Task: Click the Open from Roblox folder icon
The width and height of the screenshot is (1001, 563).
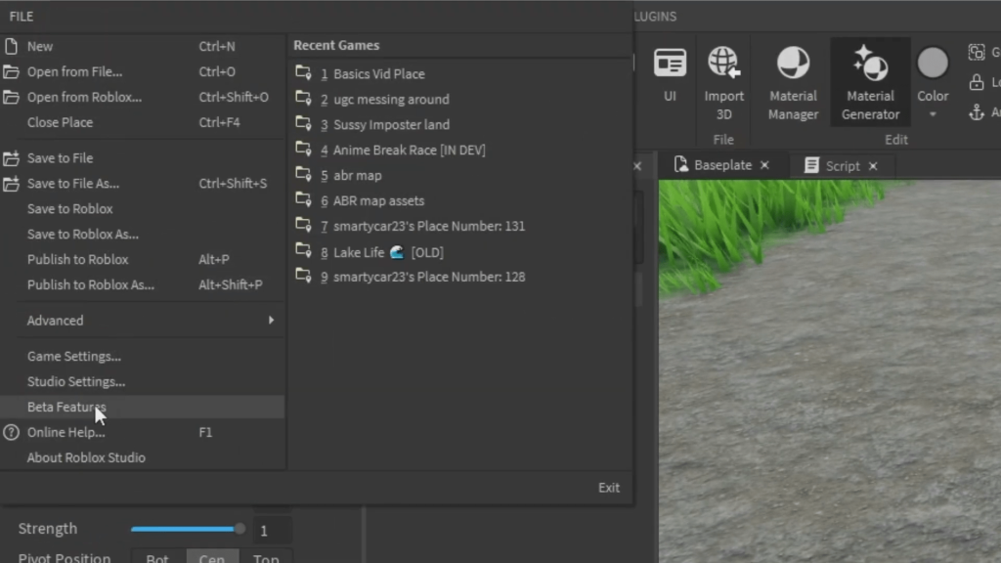Action: point(11,97)
